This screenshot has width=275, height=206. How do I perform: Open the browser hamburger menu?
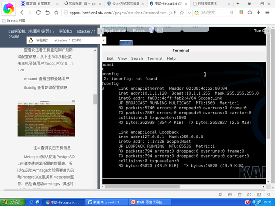267,12
